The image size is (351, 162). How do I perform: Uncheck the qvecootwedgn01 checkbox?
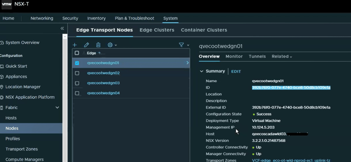(x=77, y=63)
